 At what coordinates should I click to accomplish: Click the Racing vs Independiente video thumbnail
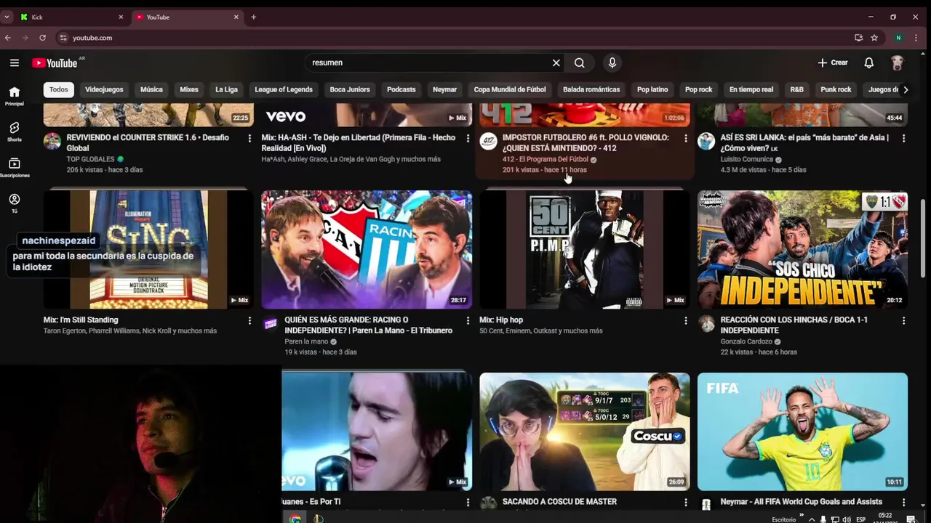pos(367,250)
